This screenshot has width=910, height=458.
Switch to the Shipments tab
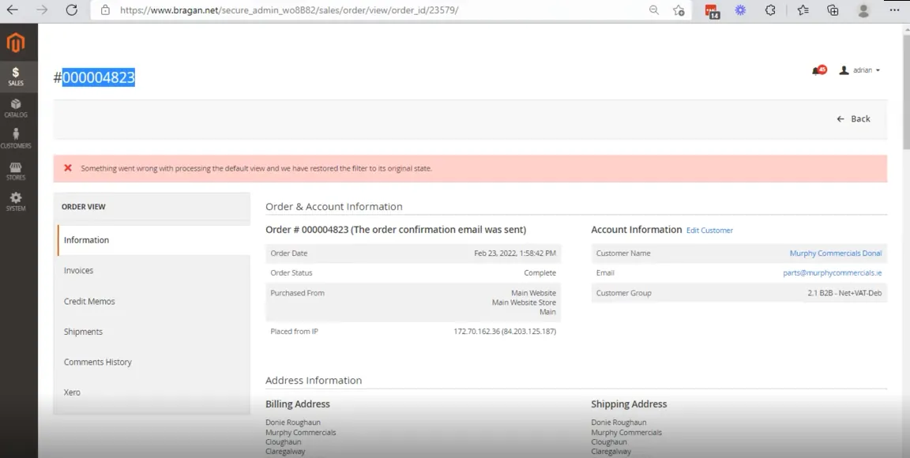click(154, 332)
